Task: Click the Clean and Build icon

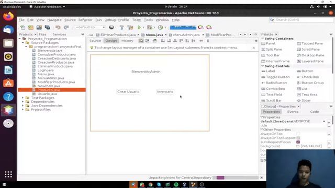Action: 130,27
